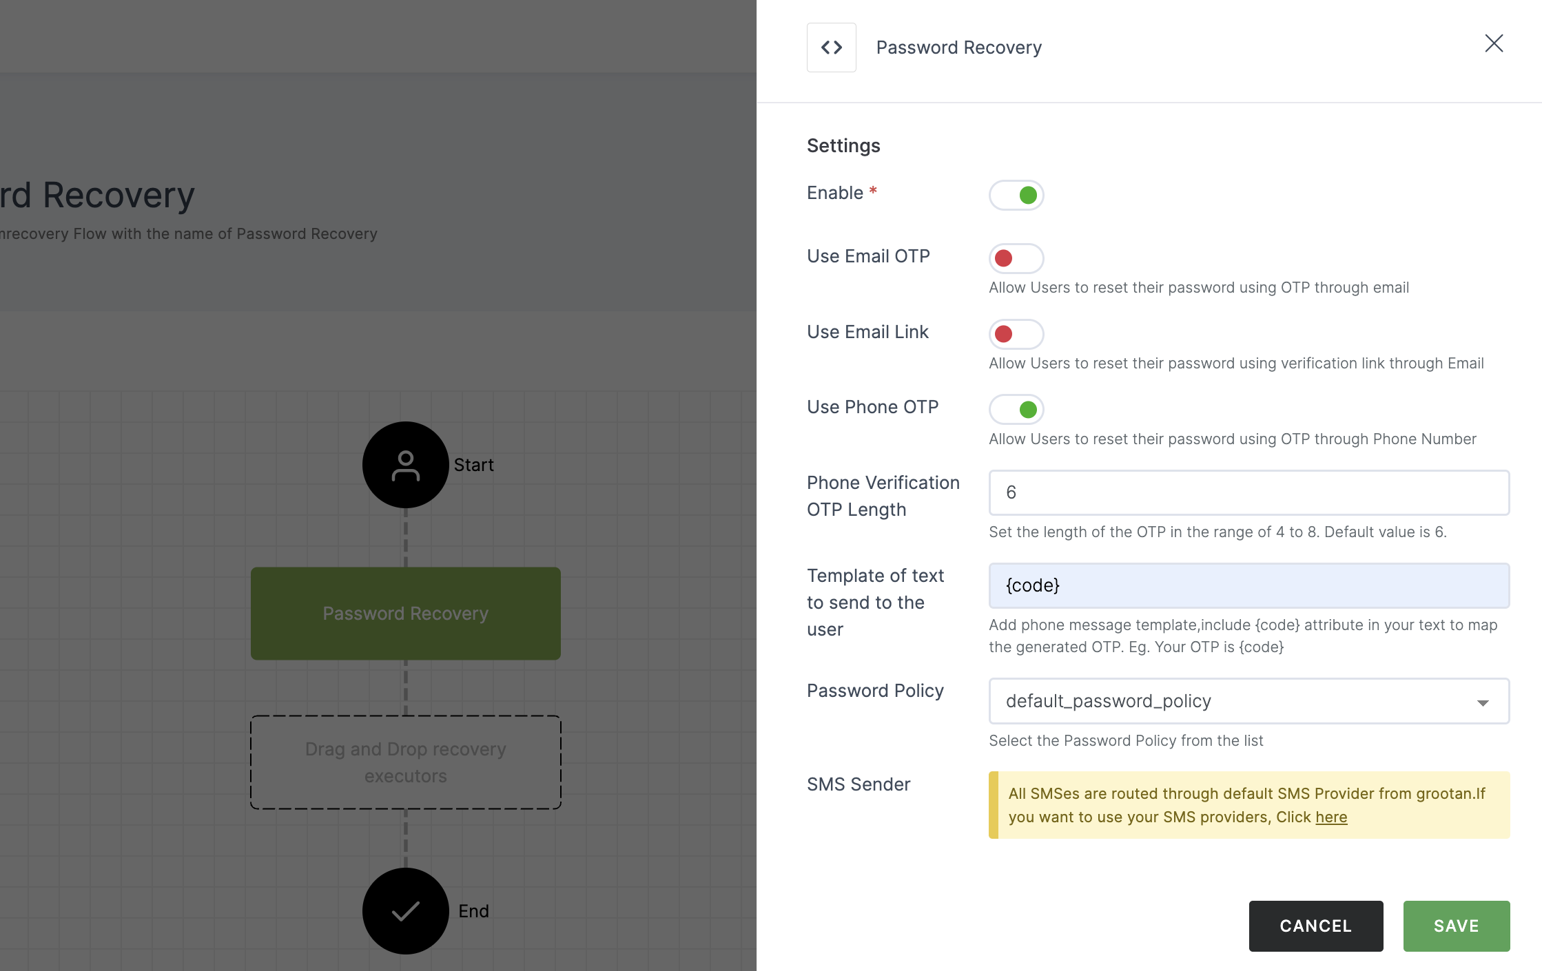The image size is (1542, 971).
Task: Click the Password Recovery panel title
Action: 958,47
